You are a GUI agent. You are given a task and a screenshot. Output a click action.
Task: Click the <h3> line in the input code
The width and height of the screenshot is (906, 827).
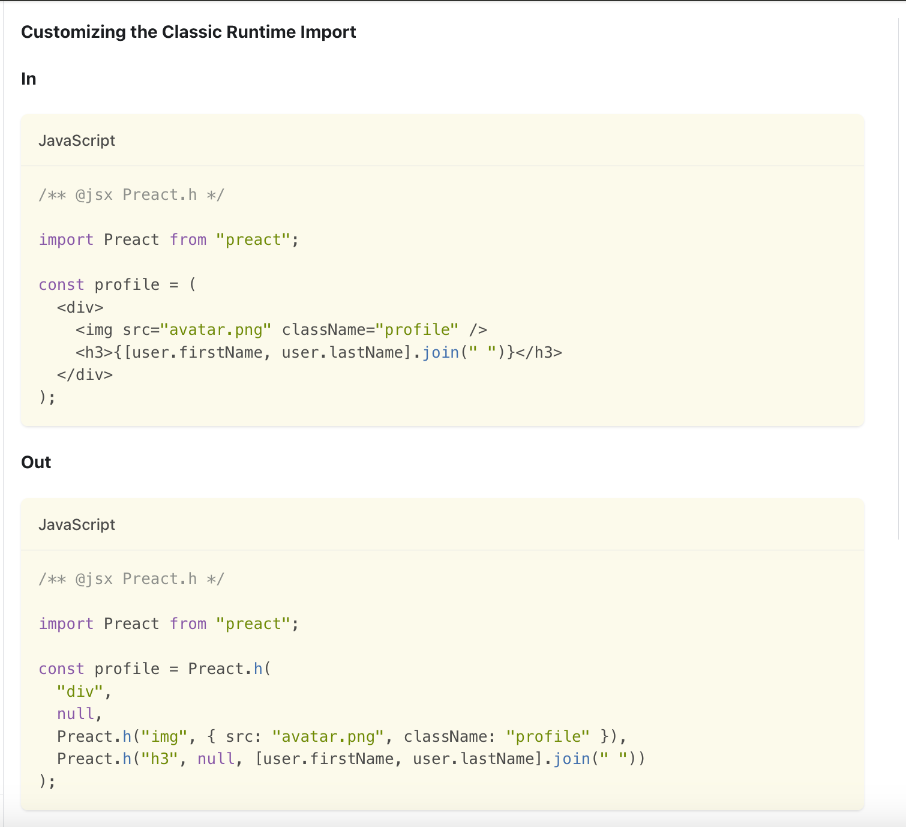(x=319, y=352)
